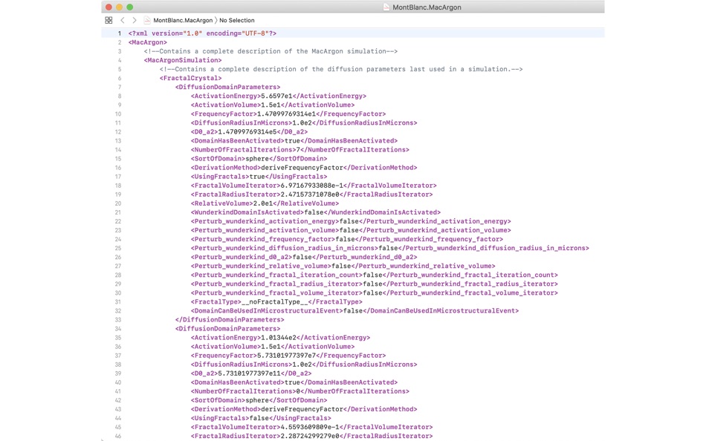The height and width of the screenshot is (441, 706).
Task: Open MontBlanc.MacArgon breadcrumb item
Action: click(183, 20)
